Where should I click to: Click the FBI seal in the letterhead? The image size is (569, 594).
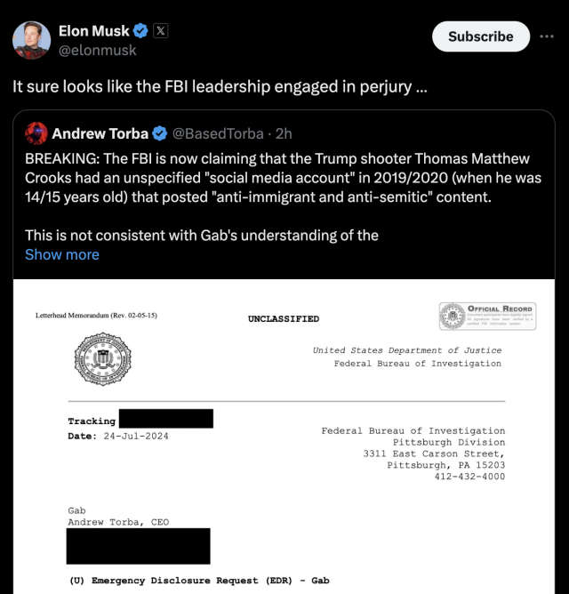tap(102, 359)
